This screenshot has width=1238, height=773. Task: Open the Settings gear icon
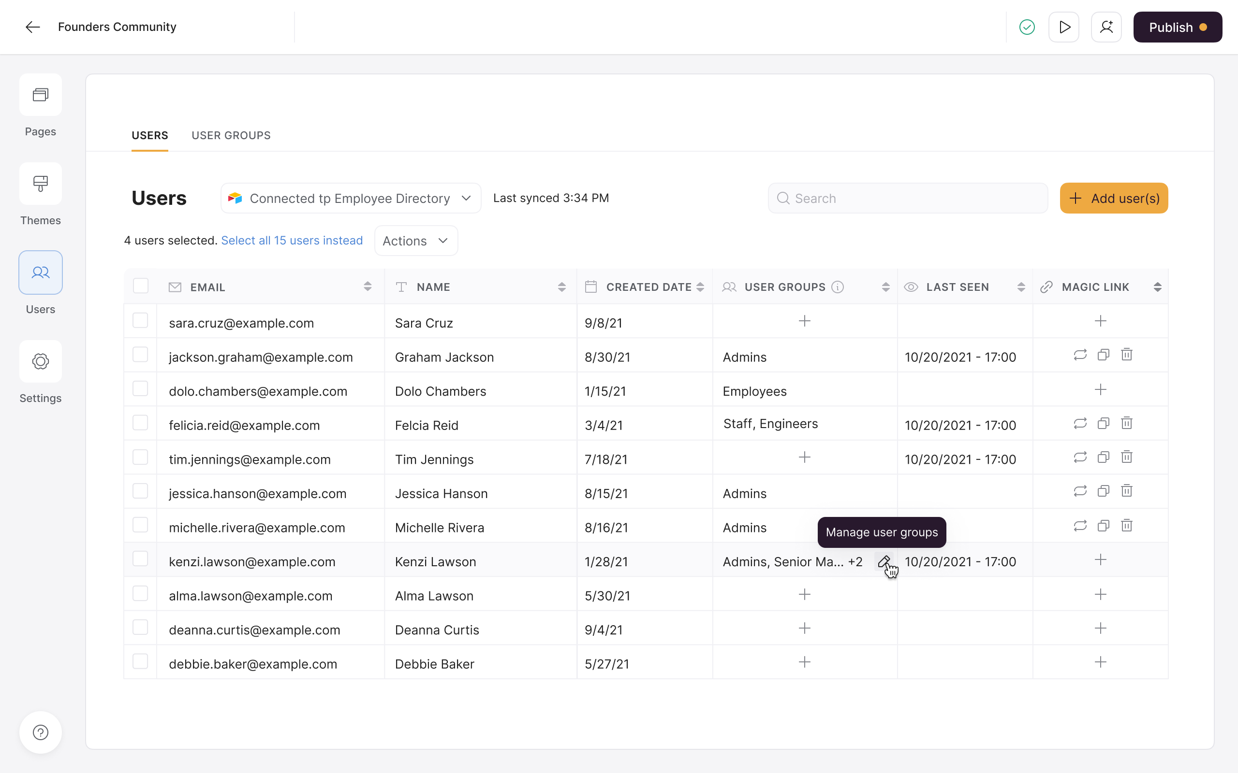tap(41, 361)
